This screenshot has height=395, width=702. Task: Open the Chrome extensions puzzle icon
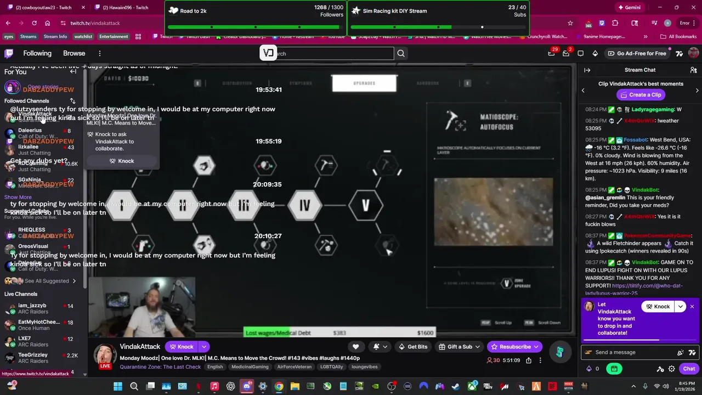coord(615,23)
